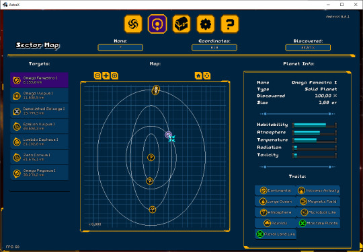Click the Continental trait button
The width and height of the screenshot is (363, 252).
tap(276, 191)
